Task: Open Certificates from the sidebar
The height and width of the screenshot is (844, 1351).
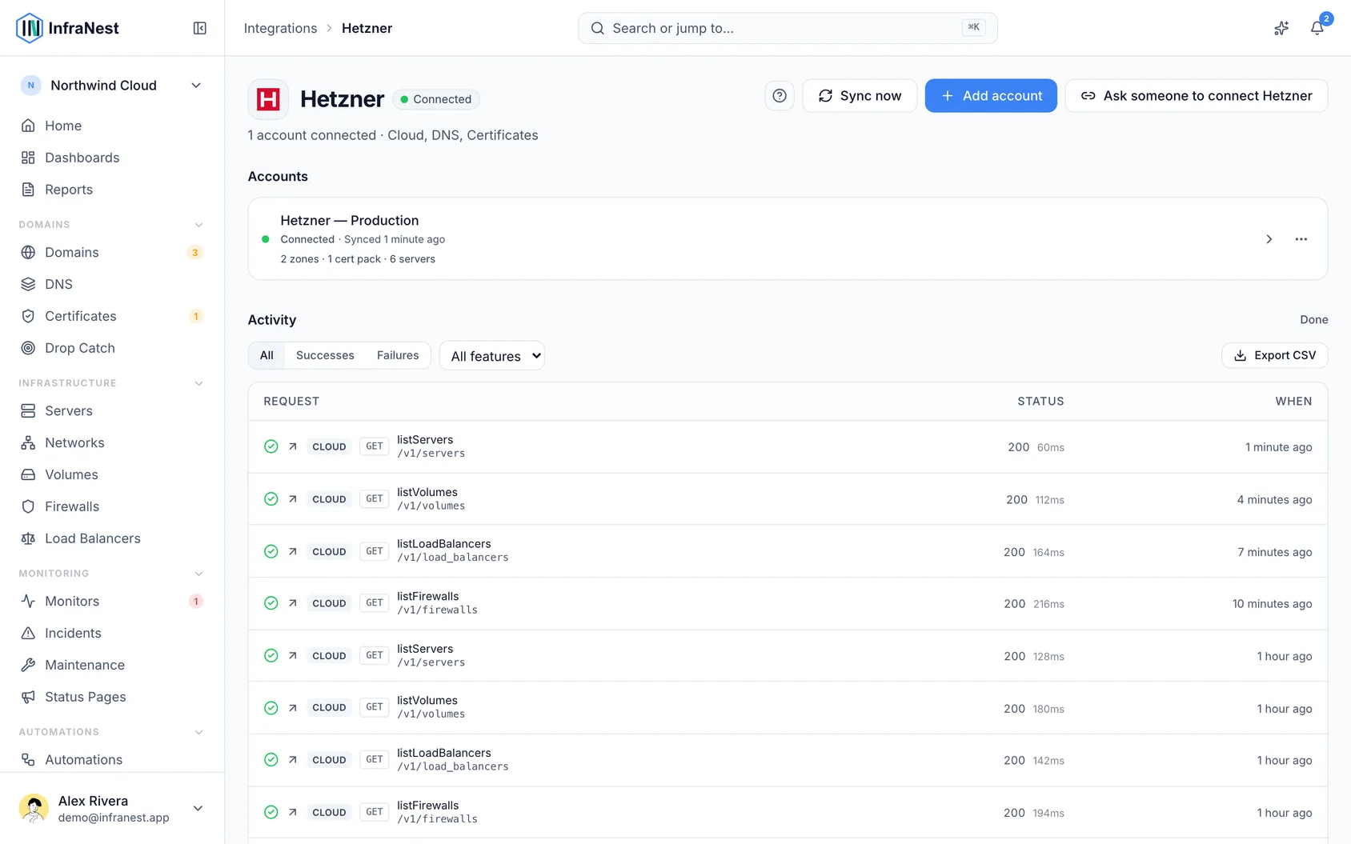Action: pos(112,316)
